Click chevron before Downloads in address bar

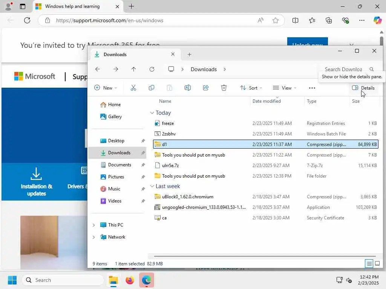[x=182, y=69]
